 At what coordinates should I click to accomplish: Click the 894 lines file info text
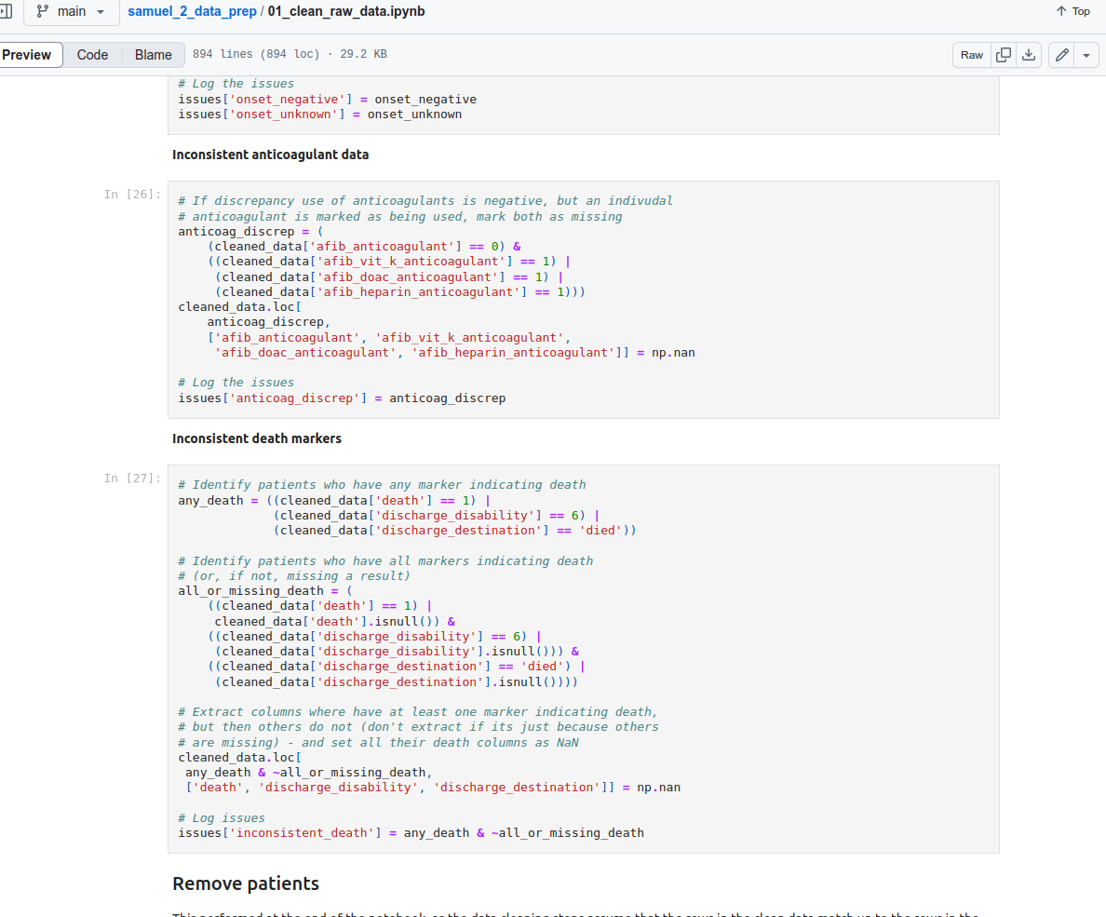tap(289, 55)
